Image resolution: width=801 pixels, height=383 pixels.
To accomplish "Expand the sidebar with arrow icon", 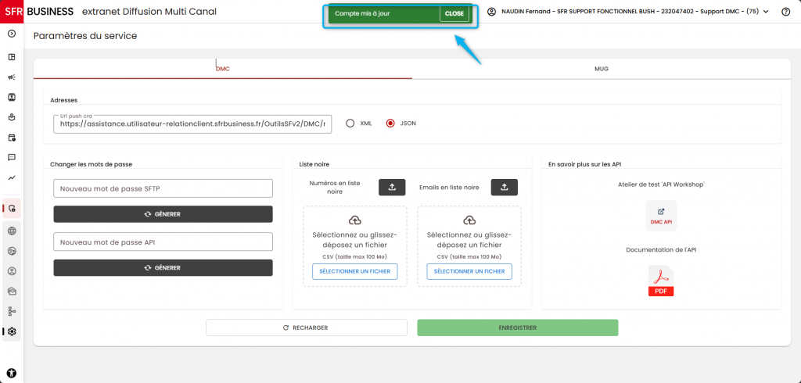I will coord(12,34).
